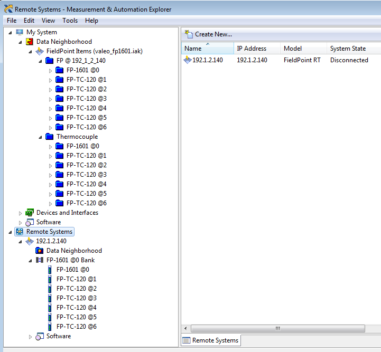Click the 192.1.2.140 device icon in tree
Screen dimensions: 381x352
30,241
